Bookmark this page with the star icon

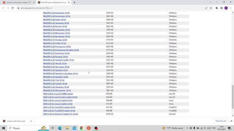(x=211, y=8)
